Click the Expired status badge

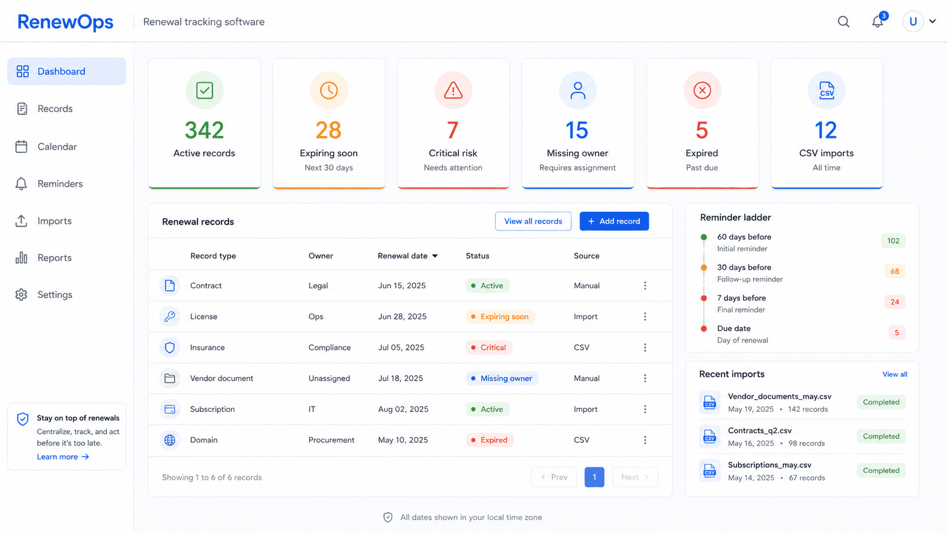coord(489,440)
